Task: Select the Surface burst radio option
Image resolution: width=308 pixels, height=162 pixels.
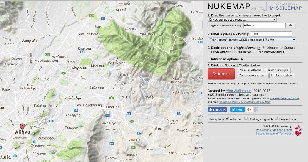Action: click(281, 47)
